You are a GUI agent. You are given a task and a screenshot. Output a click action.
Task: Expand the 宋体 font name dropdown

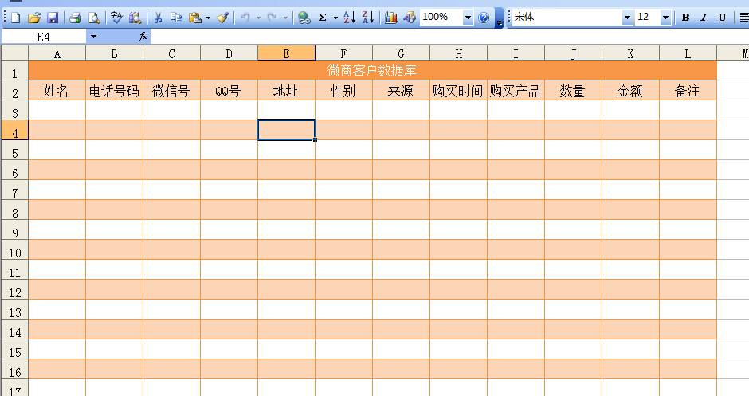tap(627, 18)
